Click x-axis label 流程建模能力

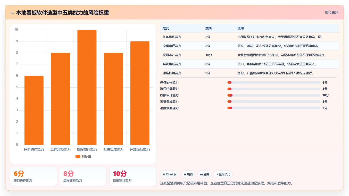60,149
